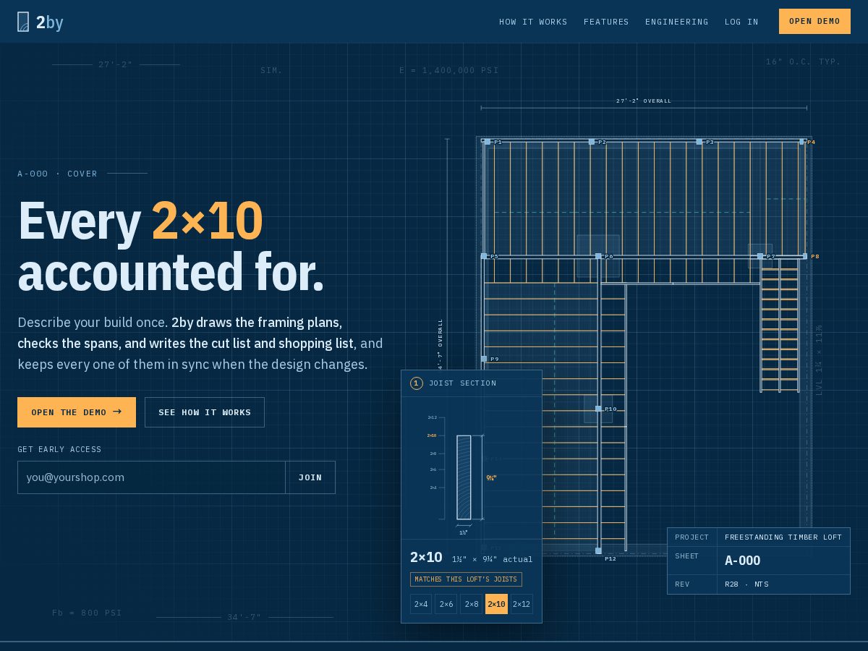Viewport: 868px width, 651px height.
Task: Click post marker P1 on the plan
Action: point(488,142)
